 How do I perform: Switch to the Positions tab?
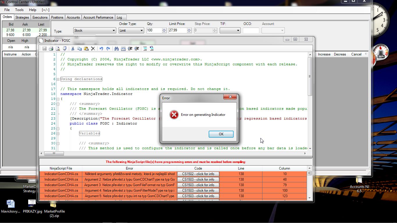[57, 17]
